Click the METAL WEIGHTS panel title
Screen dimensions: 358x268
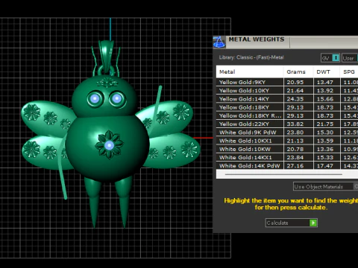point(257,39)
